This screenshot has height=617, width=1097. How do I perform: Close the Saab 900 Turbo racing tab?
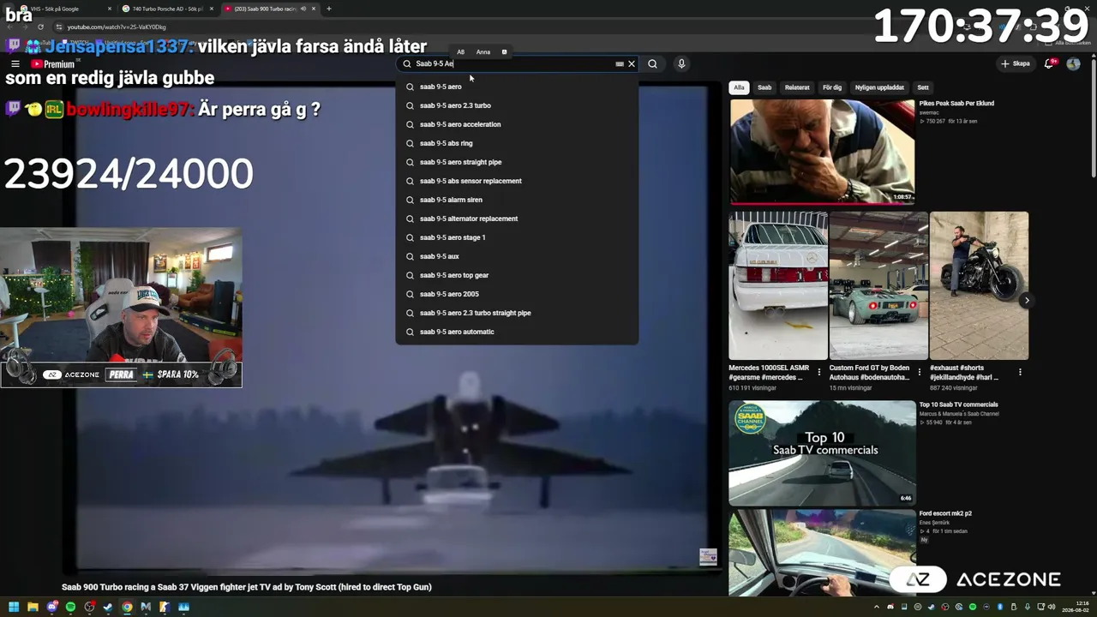coord(314,9)
